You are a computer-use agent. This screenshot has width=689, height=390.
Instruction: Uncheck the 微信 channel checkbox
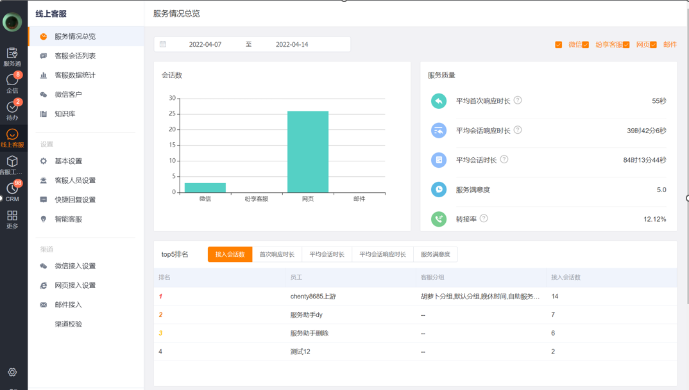coord(559,45)
